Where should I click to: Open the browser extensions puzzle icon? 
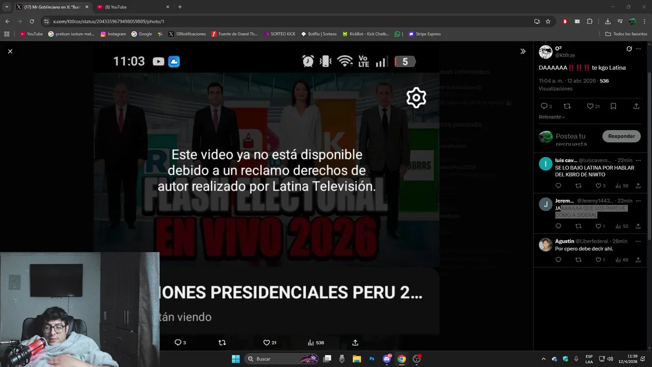pos(589,21)
